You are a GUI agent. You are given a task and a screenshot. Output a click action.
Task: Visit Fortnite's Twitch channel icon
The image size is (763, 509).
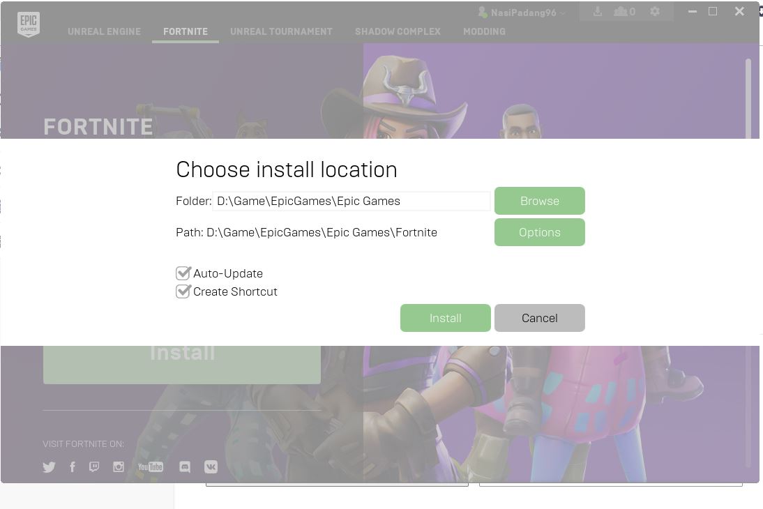click(x=94, y=467)
